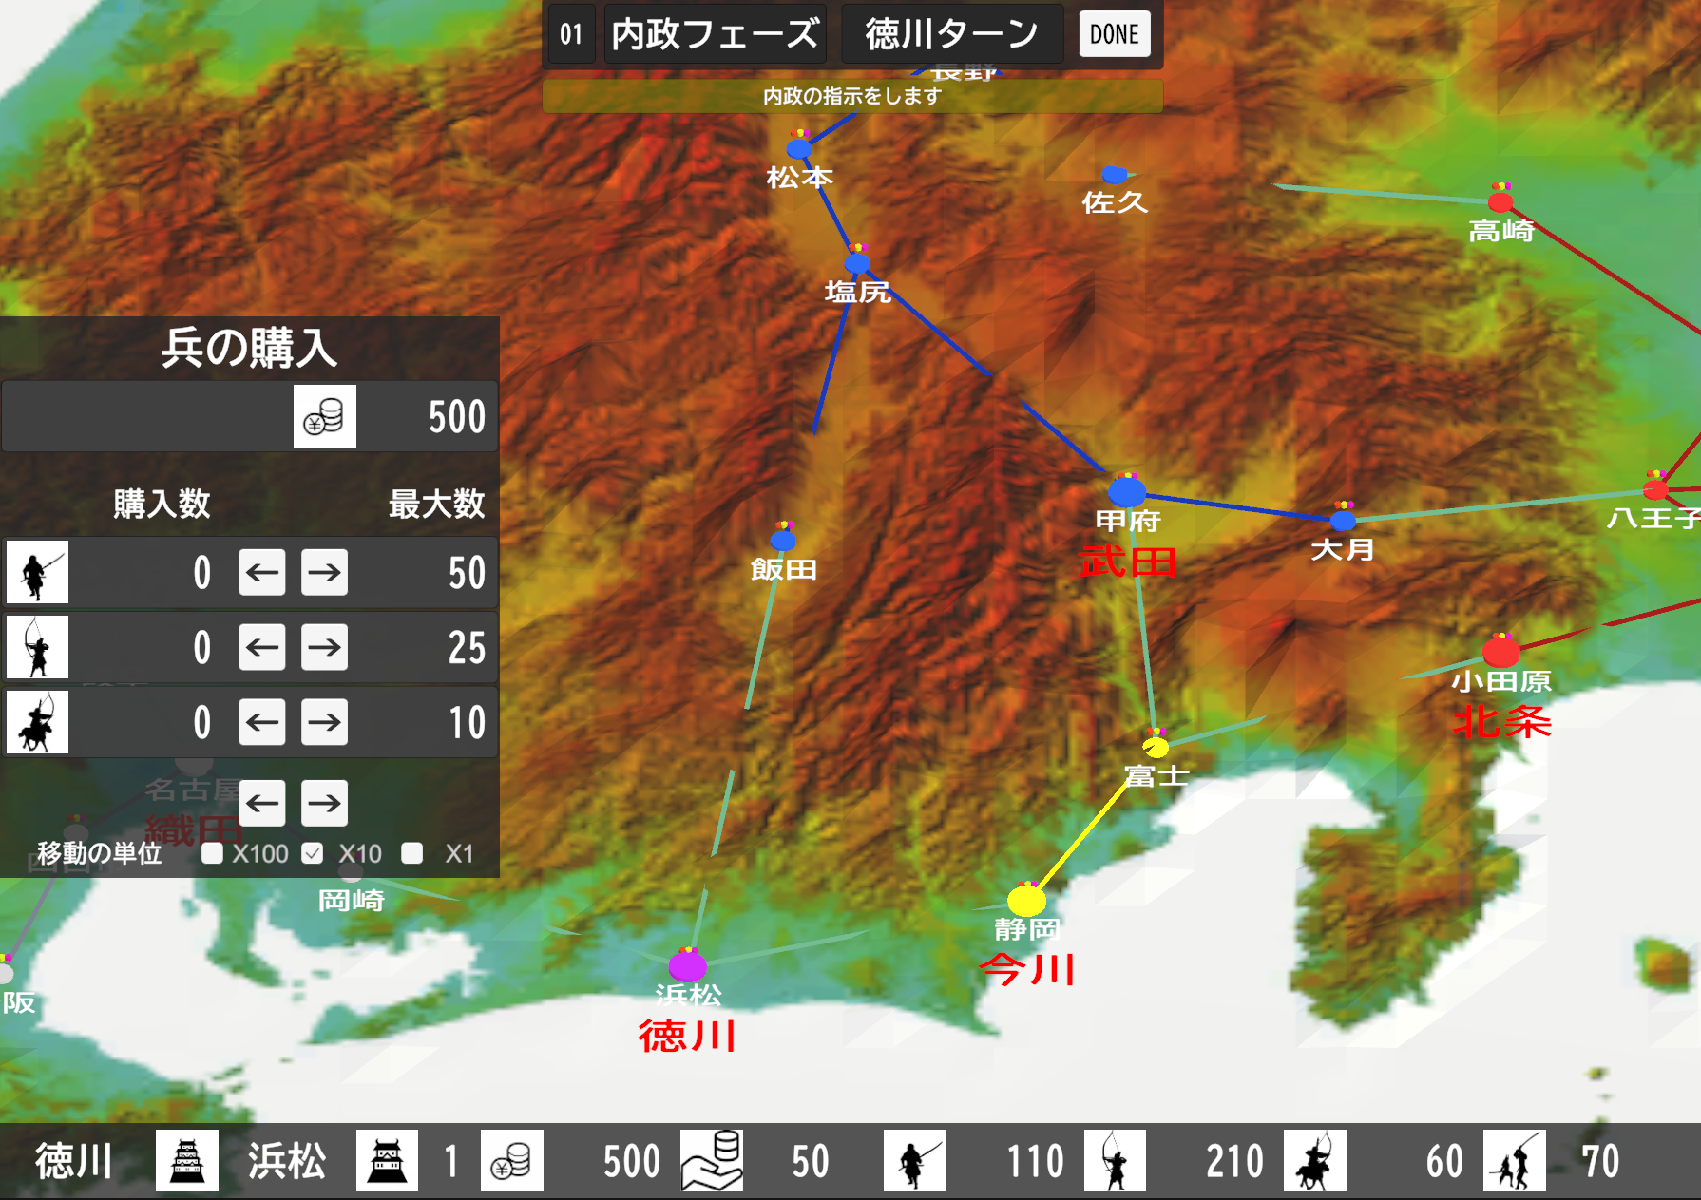Click coins icon in bottom status bar

click(x=512, y=1160)
